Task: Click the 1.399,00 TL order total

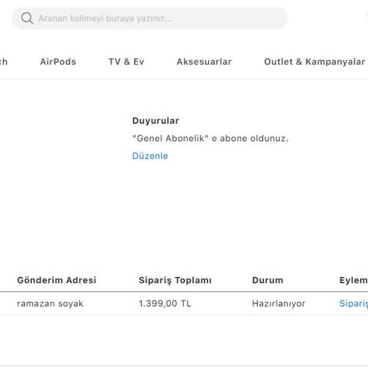Action: tap(165, 303)
